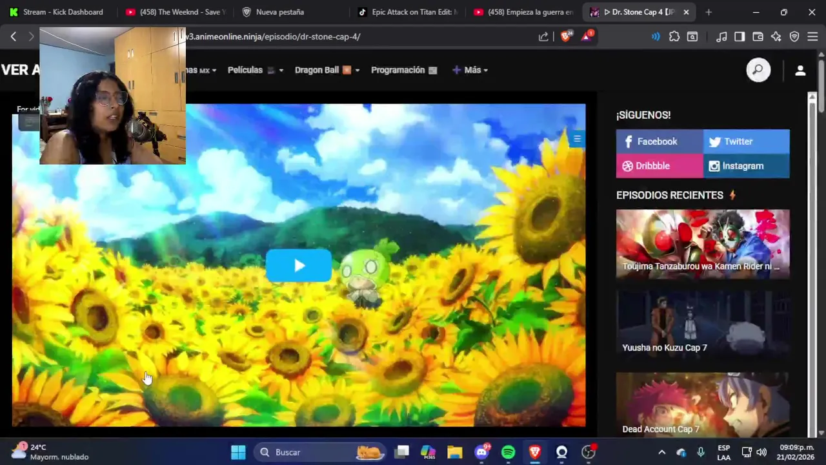The image size is (826, 465).
Task: Switch to Epic Attack on Titan Edit tab
Action: [x=408, y=12]
